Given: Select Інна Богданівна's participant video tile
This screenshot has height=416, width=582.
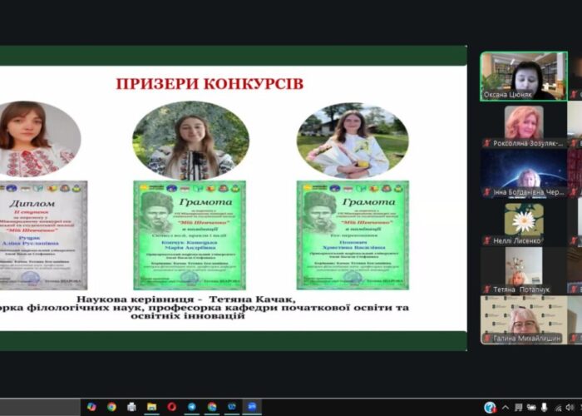Looking at the screenshot, I should coord(523,172).
